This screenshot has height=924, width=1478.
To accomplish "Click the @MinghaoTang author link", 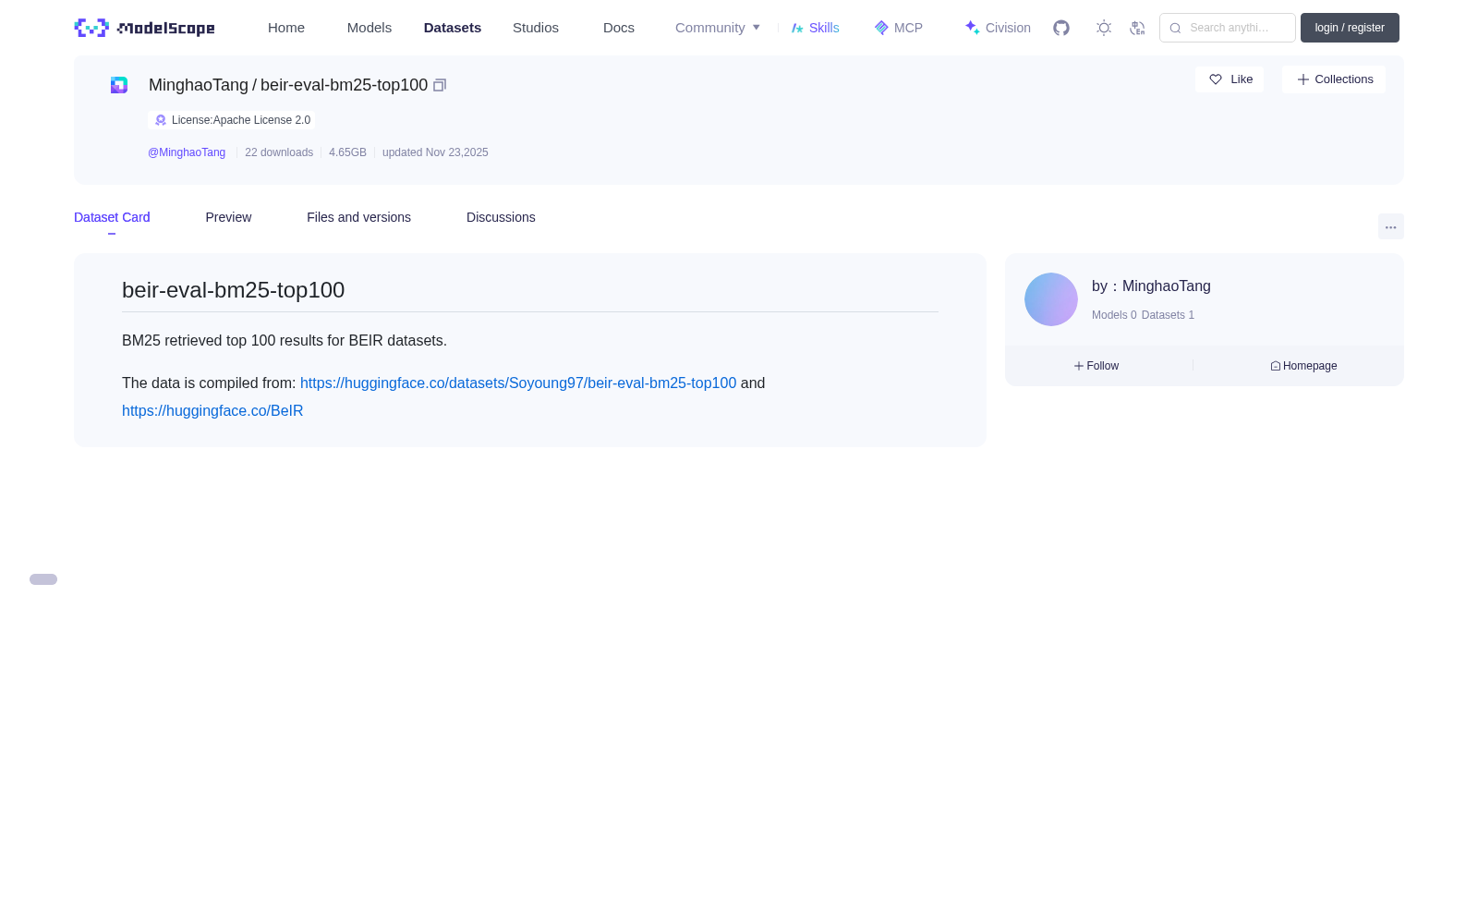I will [x=187, y=152].
